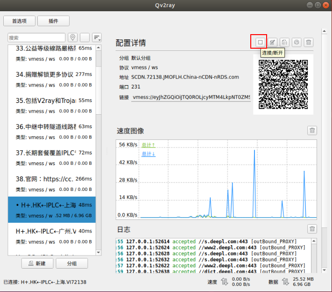Click the 新建 new button
Viewport: 332px width, 292px height.
point(37,263)
